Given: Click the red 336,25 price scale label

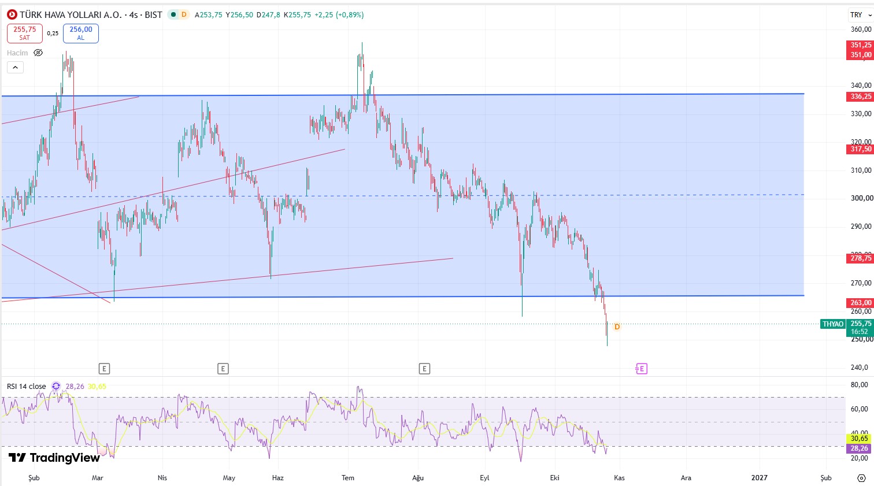Looking at the screenshot, I should (861, 97).
